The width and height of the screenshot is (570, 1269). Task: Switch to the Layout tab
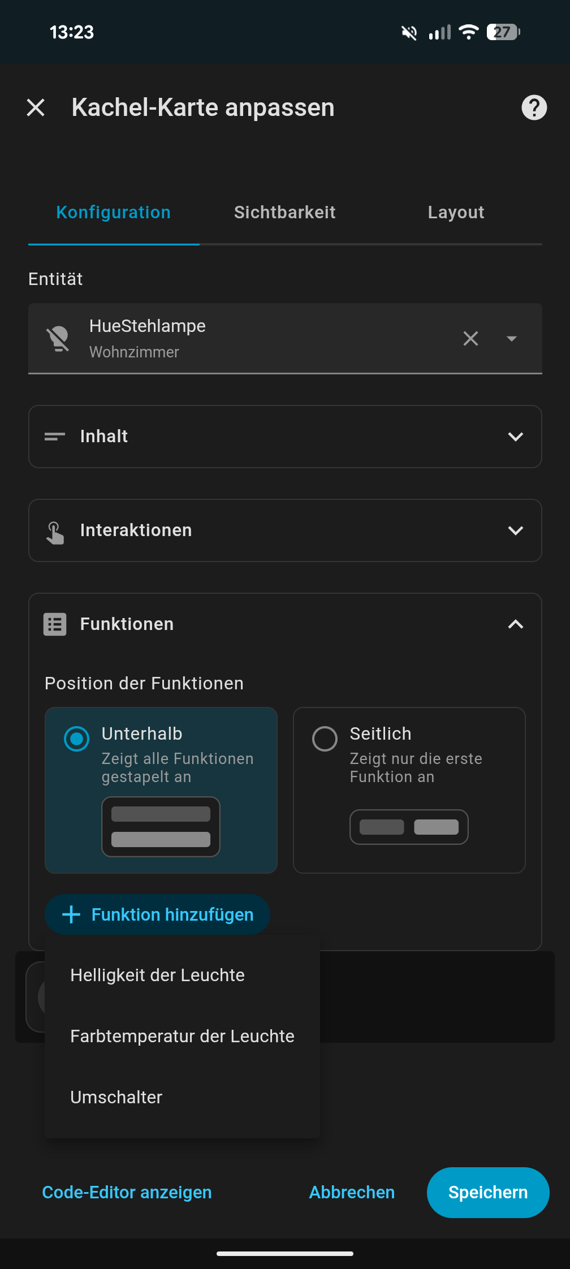pyautogui.click(x=456, y=213)
